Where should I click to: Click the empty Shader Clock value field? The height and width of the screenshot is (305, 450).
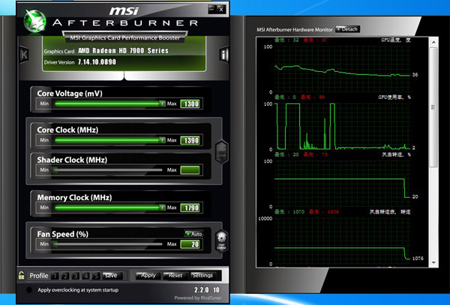pos(190,170)
